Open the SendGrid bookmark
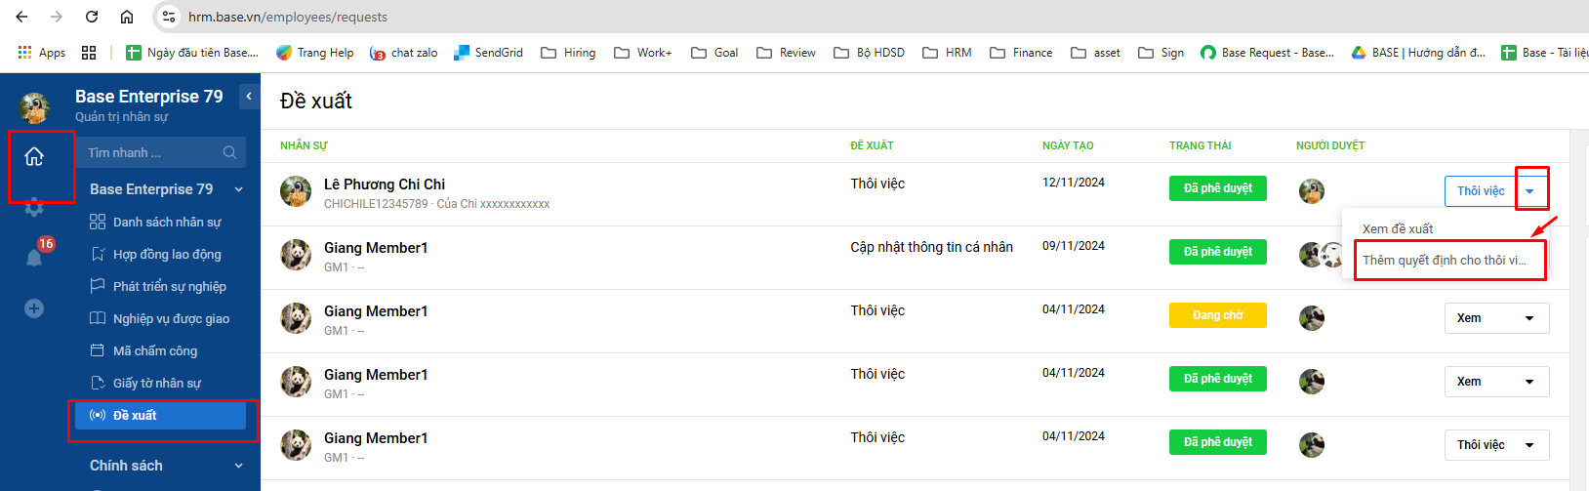Viewport: 1589px width, 491px height. (488, 53)
